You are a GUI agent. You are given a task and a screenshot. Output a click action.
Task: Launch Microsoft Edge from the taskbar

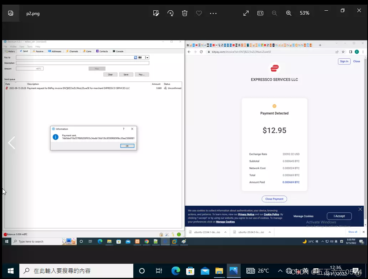coord(175,271)
